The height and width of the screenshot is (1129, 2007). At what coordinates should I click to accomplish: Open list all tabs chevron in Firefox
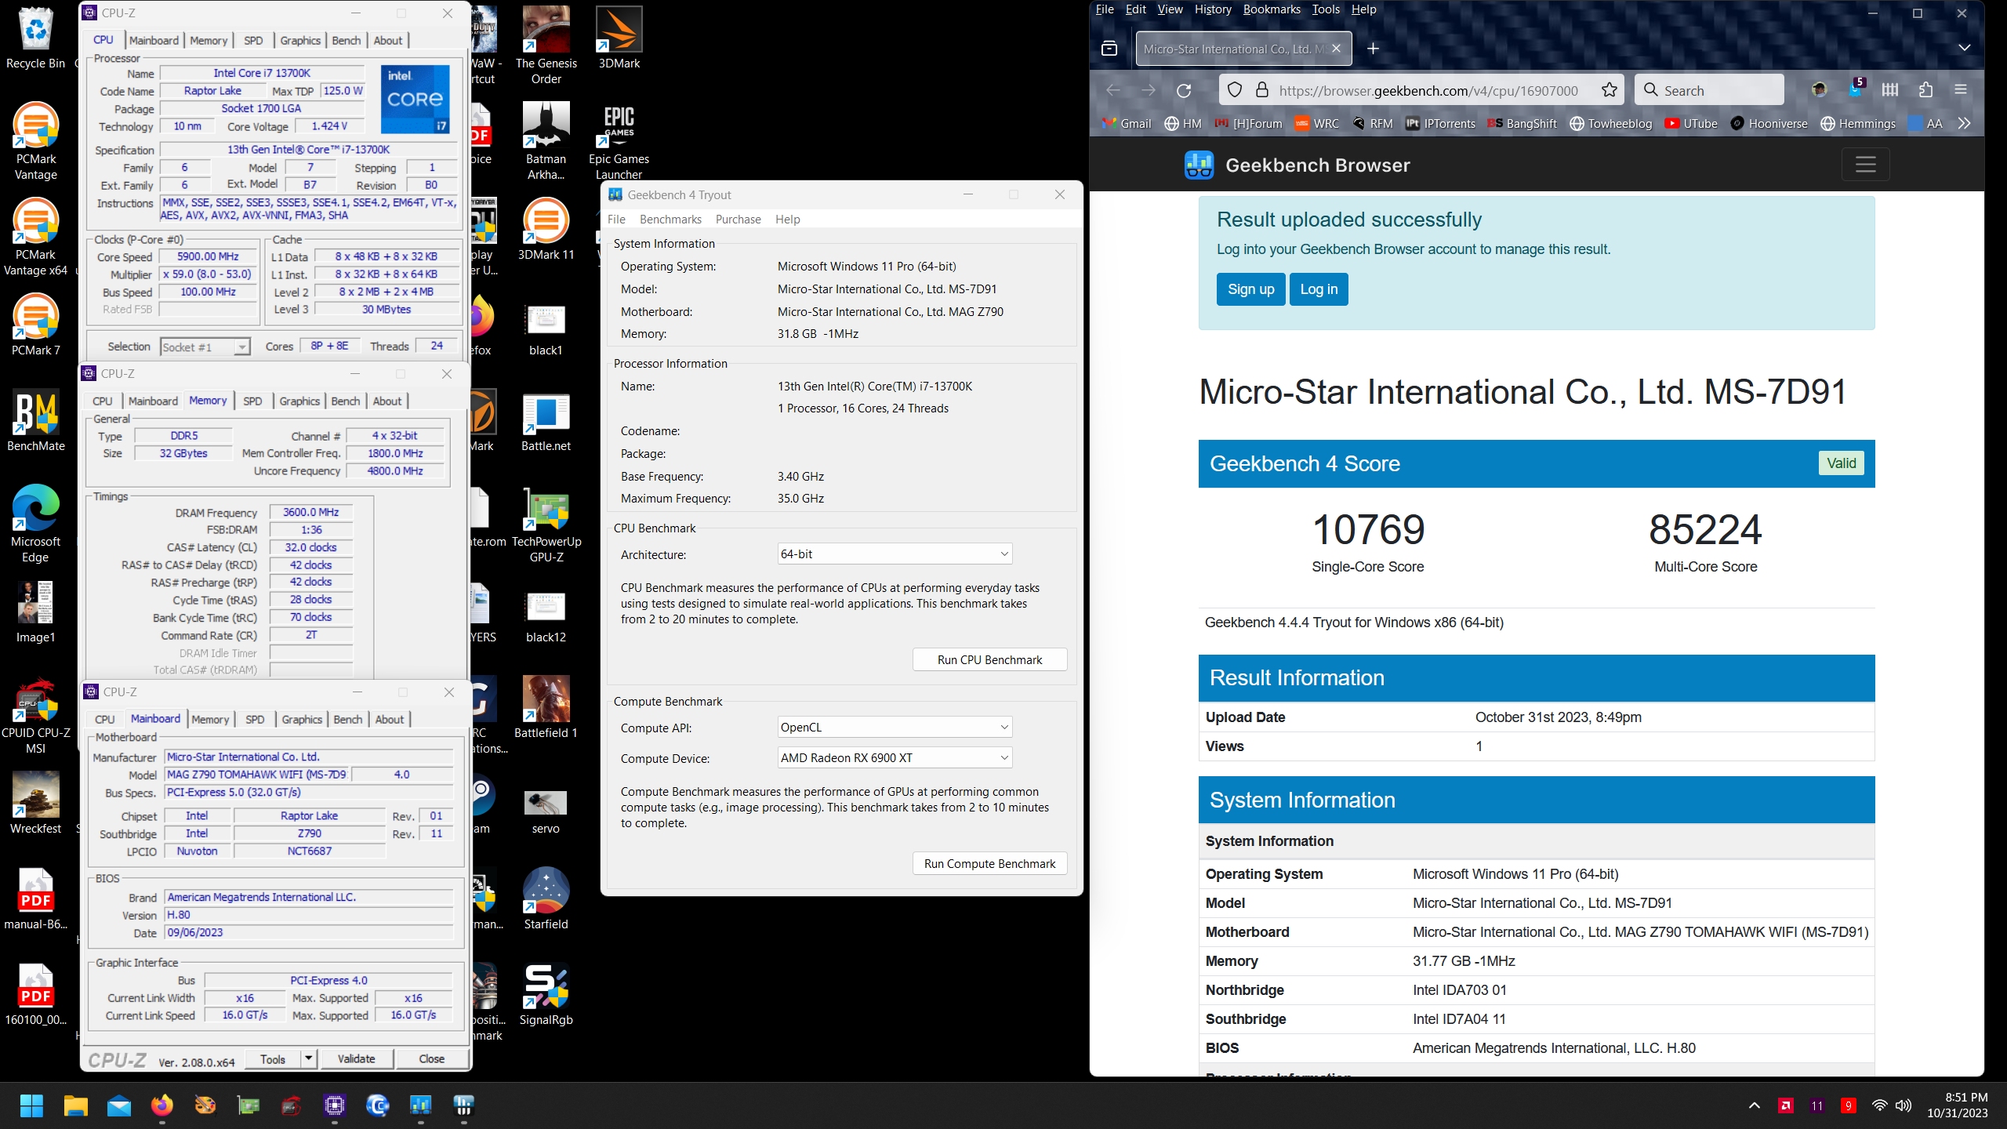1964,49
